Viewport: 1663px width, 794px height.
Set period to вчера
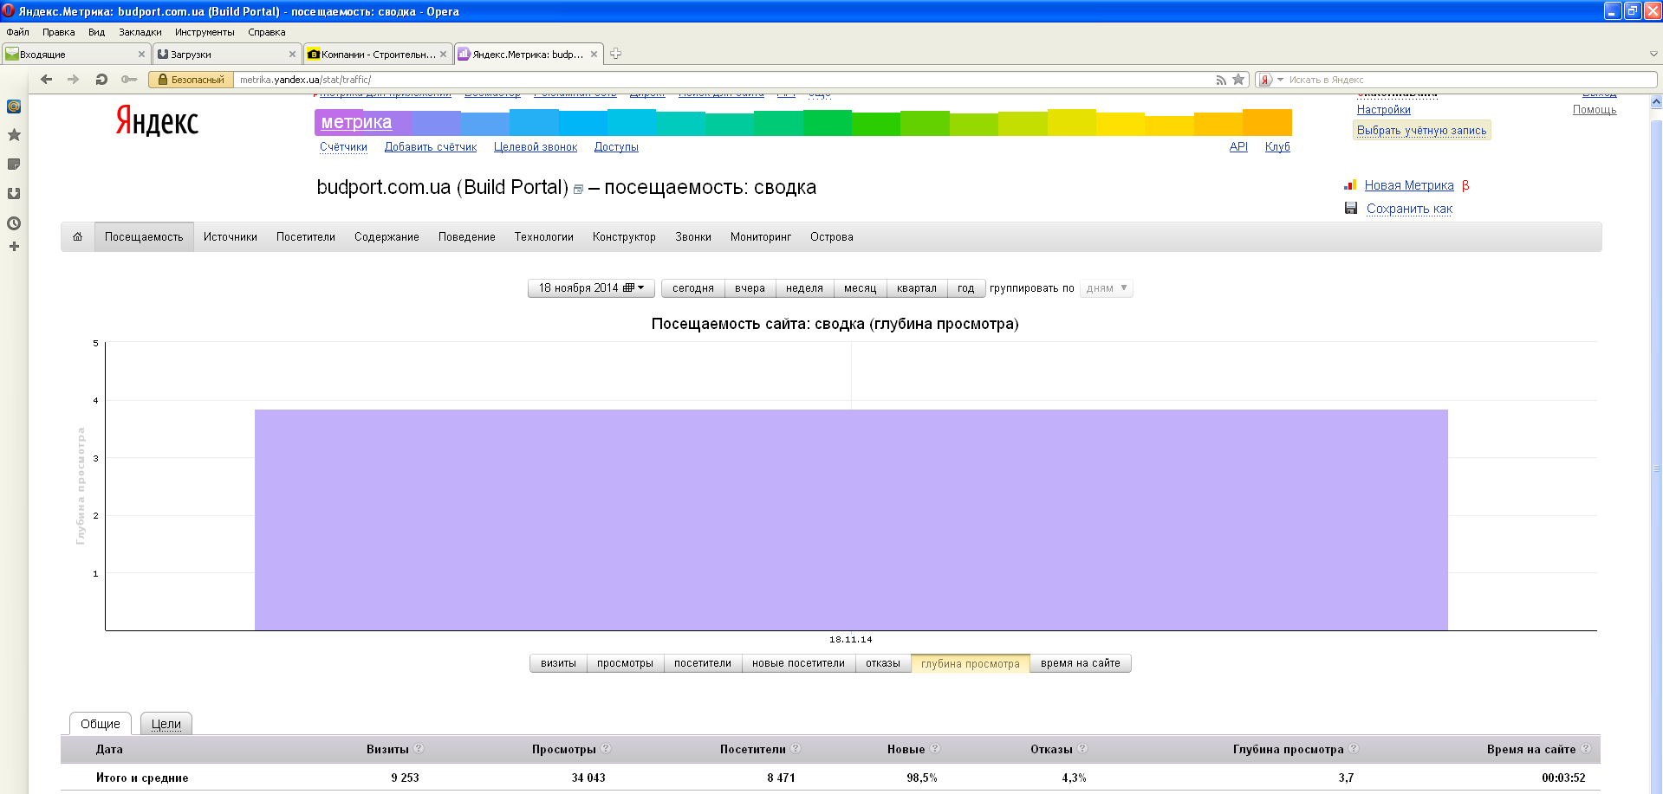click(750, 288)
